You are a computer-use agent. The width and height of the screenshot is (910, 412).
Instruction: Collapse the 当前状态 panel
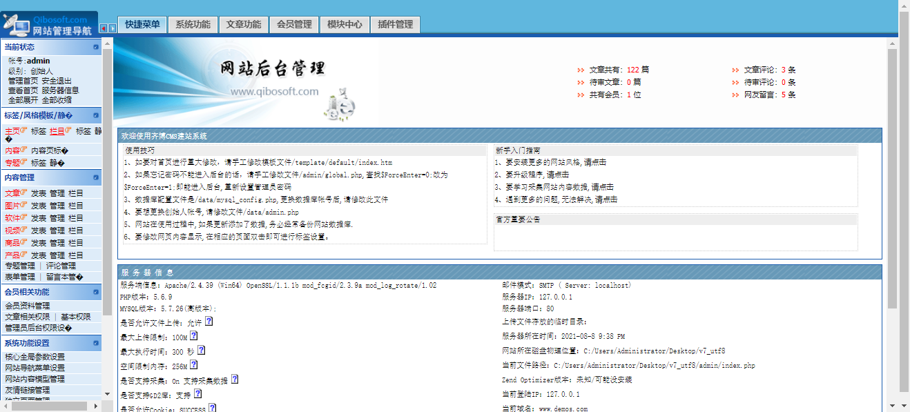pos(96,47)
